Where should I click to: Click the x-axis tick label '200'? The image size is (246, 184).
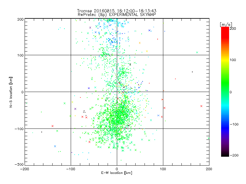[x=209, y=169]
